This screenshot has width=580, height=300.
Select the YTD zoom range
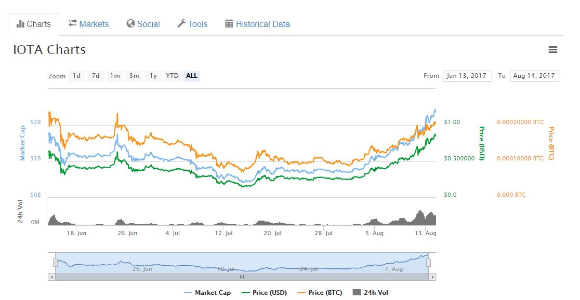point(173,76)
